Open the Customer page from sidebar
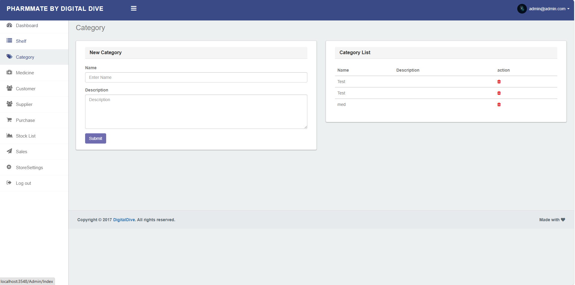Image resolution: width=575 pixels, height=285 pixels. click(x=26, y=89)
